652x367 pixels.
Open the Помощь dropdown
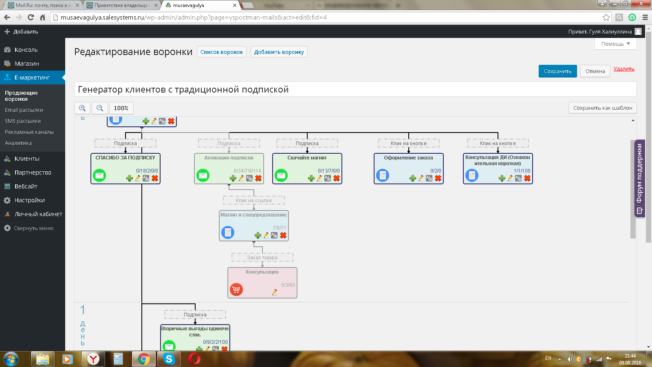pyautogui.click(x=615, y=44)
